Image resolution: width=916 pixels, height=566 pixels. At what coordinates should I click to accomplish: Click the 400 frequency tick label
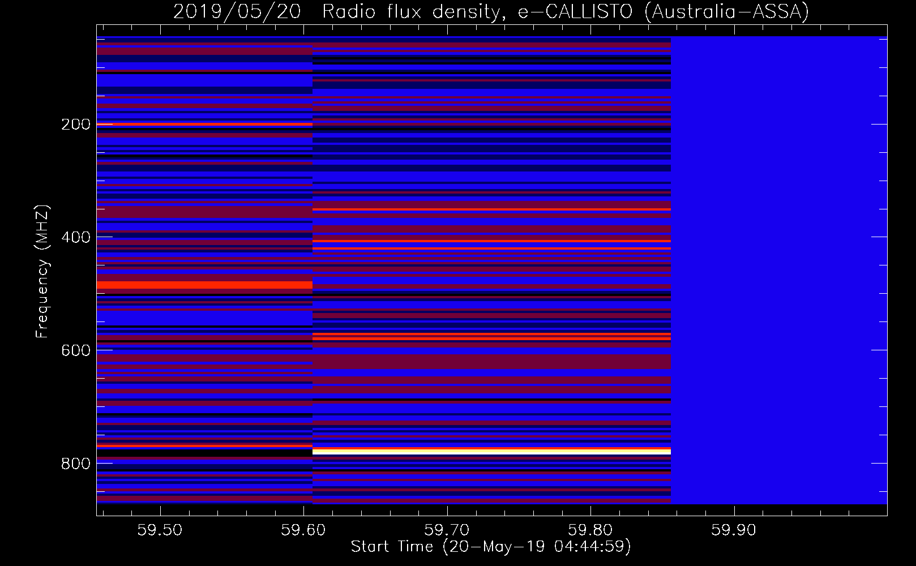point(76,237)
